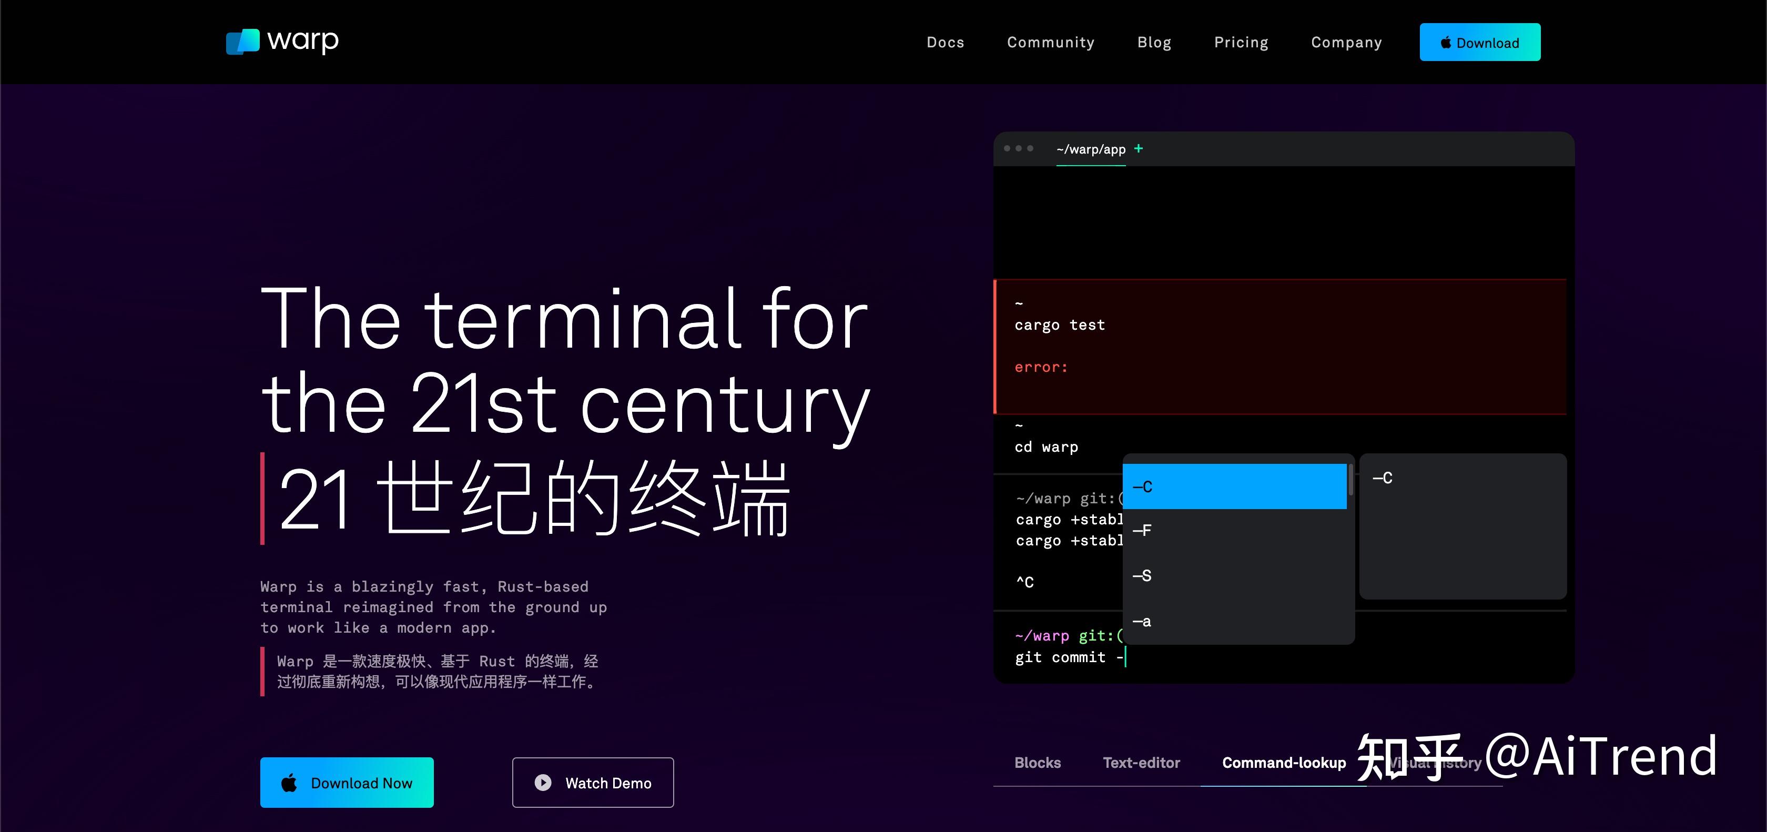Viewport: 1767px width, 832px height.
Task: Click the git commit input line
Action: 1071,657
